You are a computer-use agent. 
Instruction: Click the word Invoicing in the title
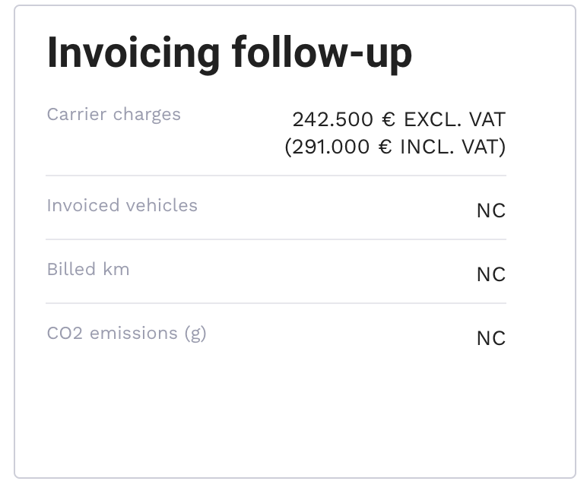[x=134, y=53]
